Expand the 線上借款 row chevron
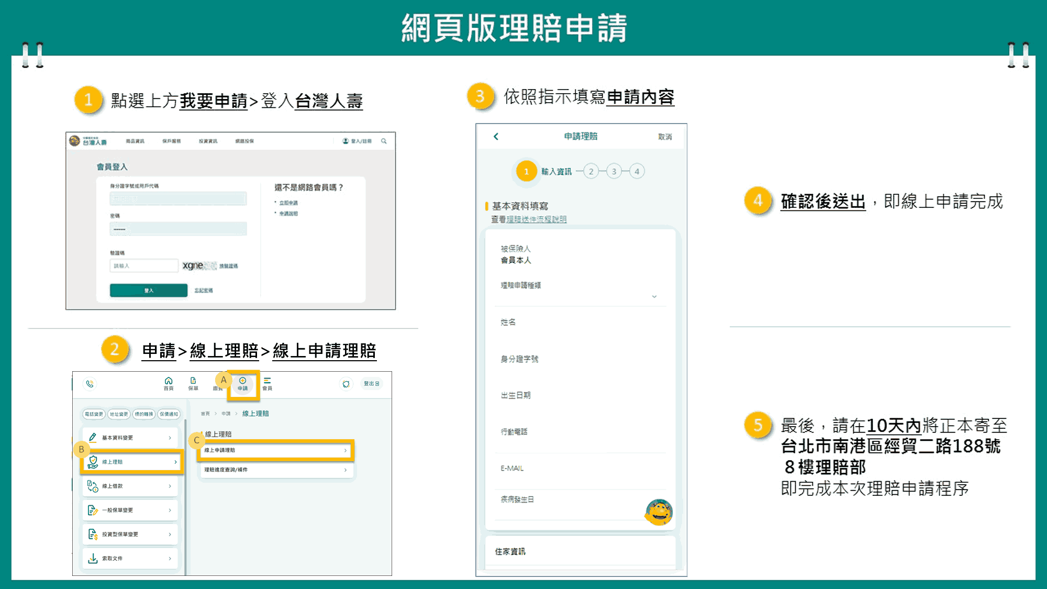Viewport: 1047px width, 589px height. 170,486
